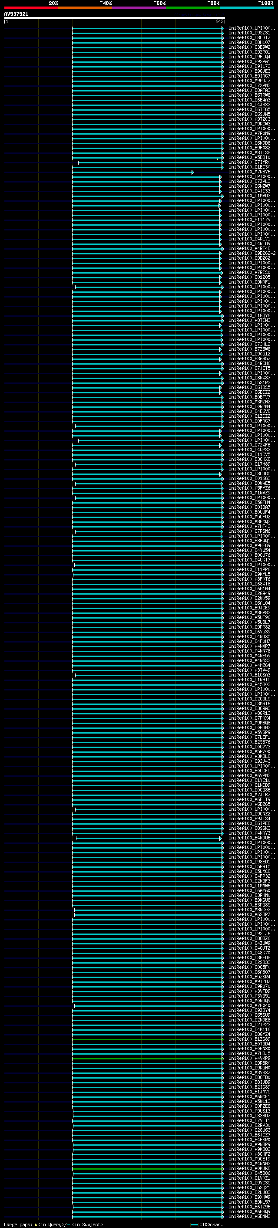Image resolution: width=278 pixels, height=1228 pixels.
Task: Open hit UniRef100_Q9SZ31
Action: [249, 33]
